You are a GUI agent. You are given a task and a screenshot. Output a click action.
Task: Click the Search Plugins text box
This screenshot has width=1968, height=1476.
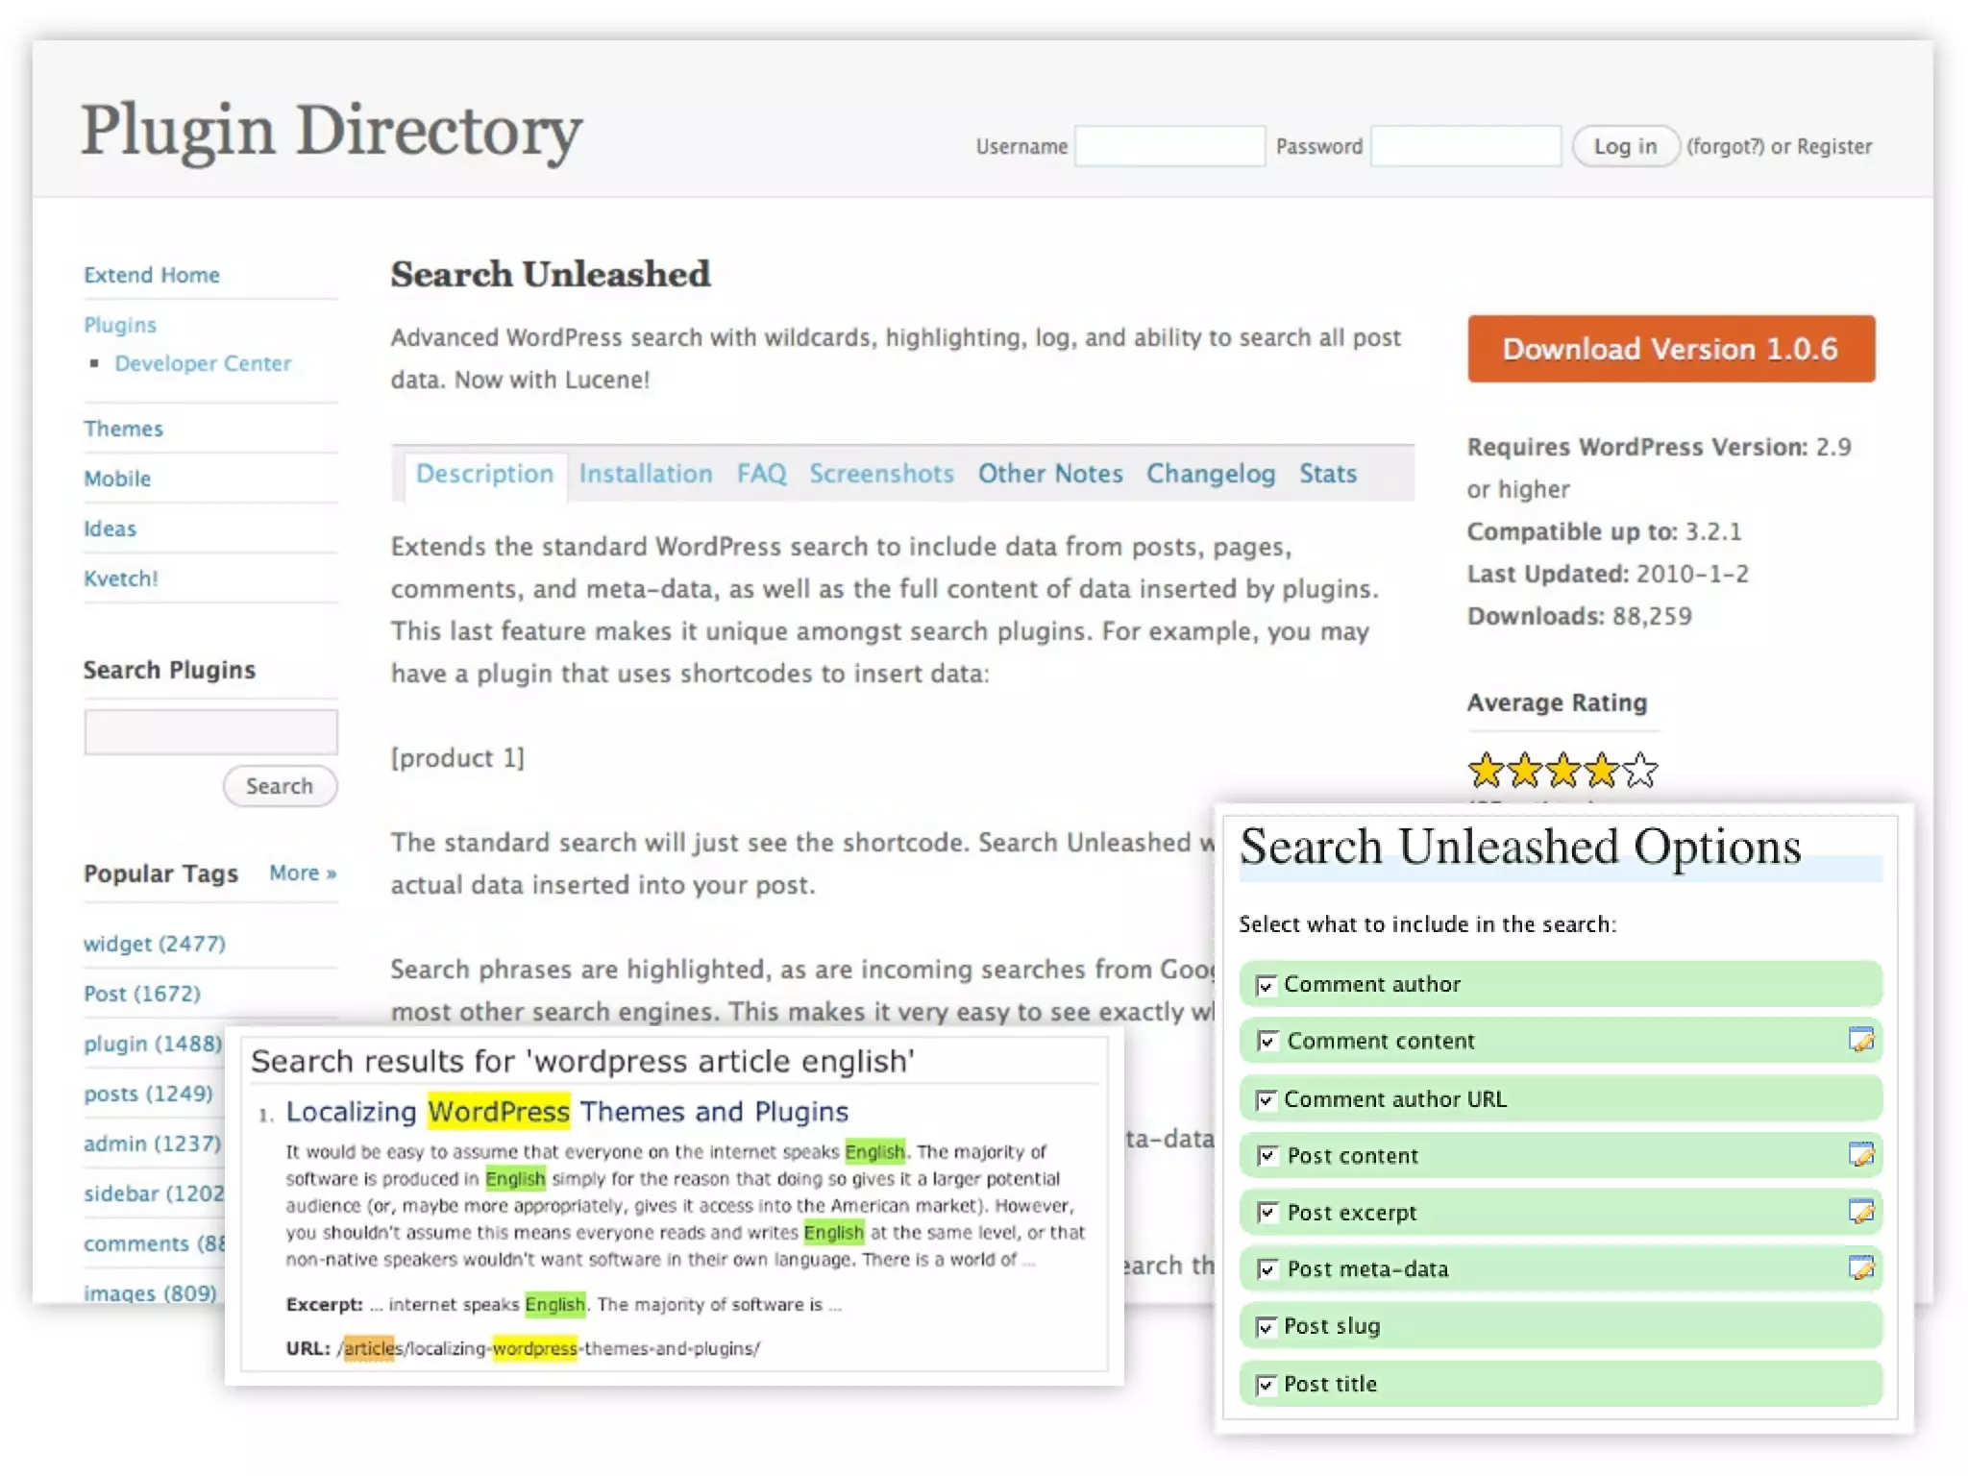210,732
